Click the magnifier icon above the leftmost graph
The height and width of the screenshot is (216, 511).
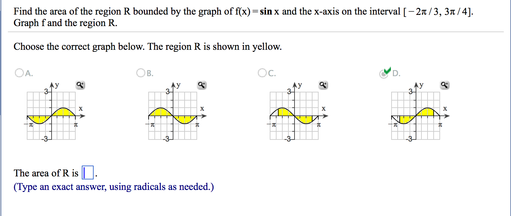point(80,85)
